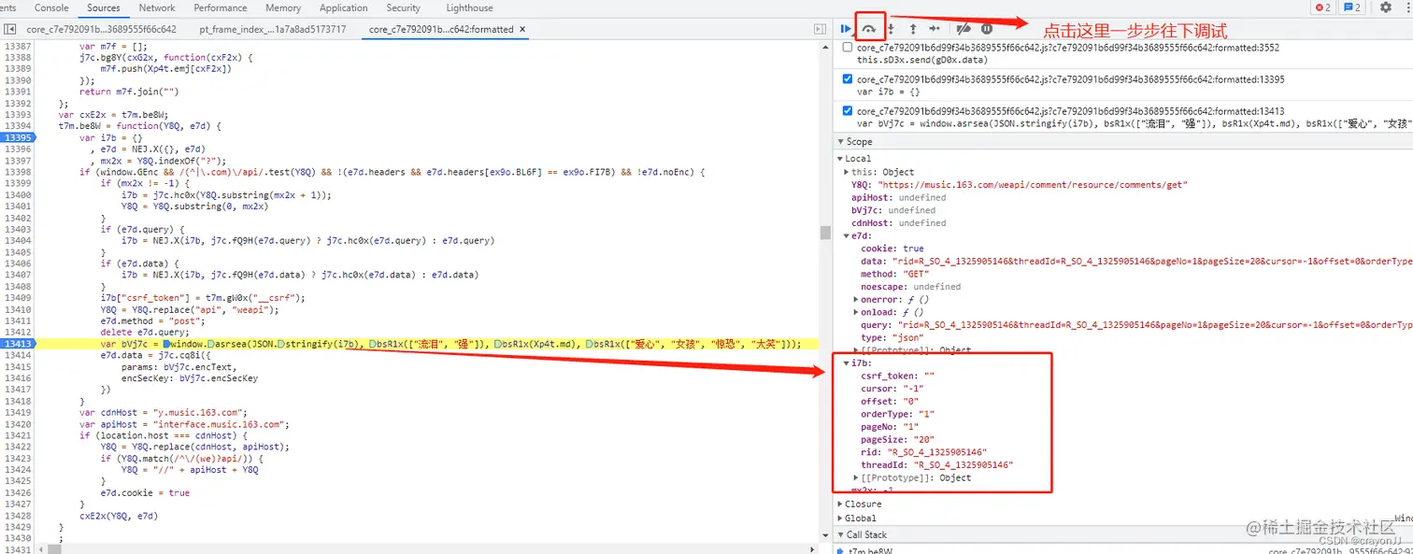This screenshot has width=1413, height=554.
Task: Deactivate all breakpoints icon
Action: point(964,29)
